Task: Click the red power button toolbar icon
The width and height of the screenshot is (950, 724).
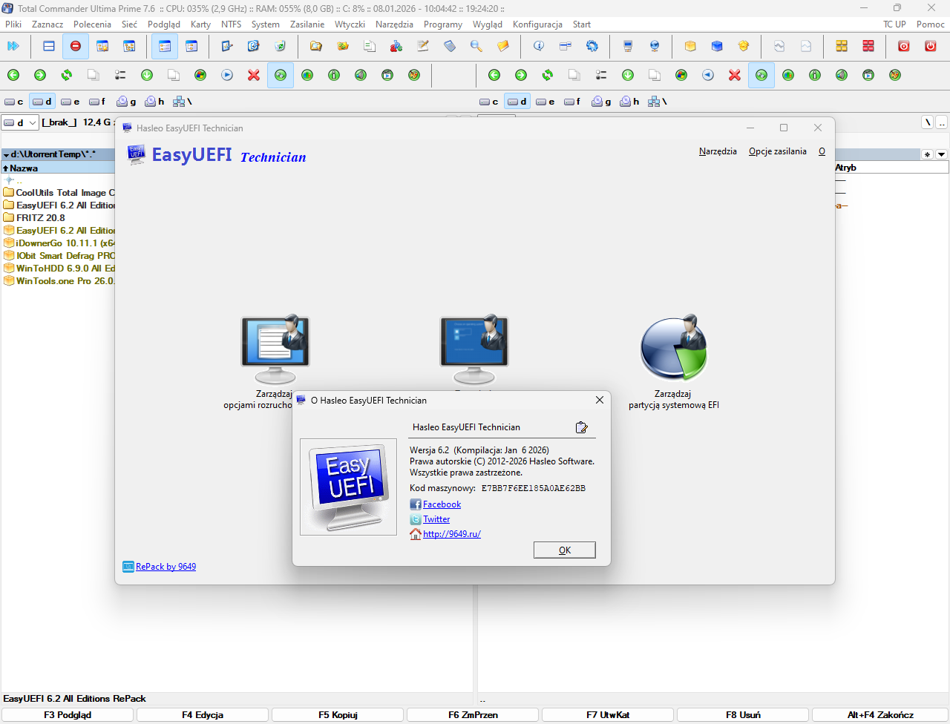Action: 931,46
